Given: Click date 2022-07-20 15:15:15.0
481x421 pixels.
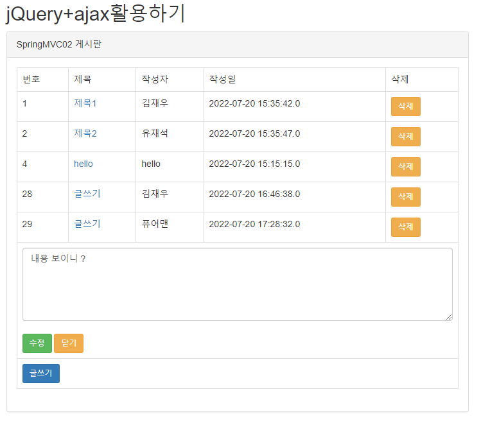Looking at the screenshot, I should 254,164.
